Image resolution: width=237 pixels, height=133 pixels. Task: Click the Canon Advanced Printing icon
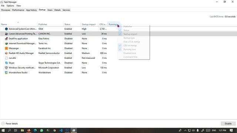tap(6, 34)
